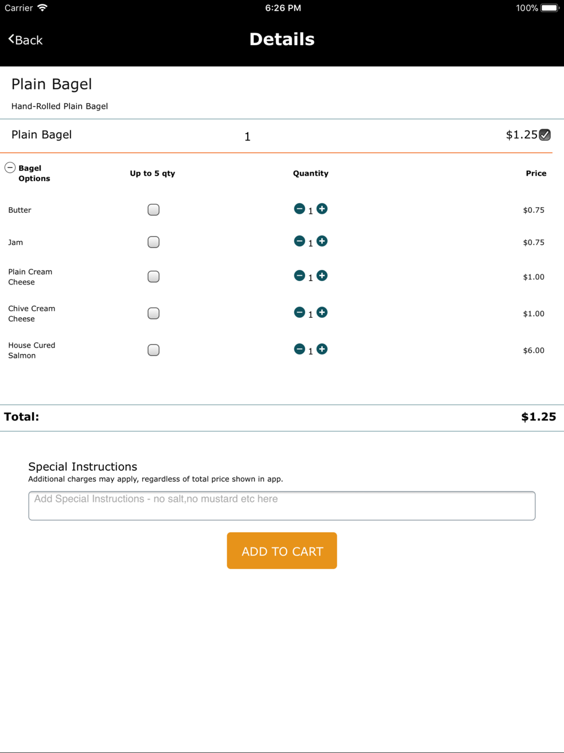Collapse the Bagel Options section
Image resolution: width=564 pixels, height=753 pixels.
10,168
